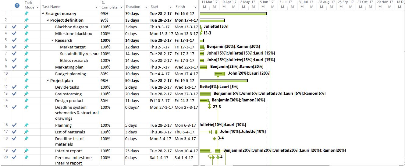Click the task mode pin for Design product
405x166 pixels.
[x=26, y=101]
